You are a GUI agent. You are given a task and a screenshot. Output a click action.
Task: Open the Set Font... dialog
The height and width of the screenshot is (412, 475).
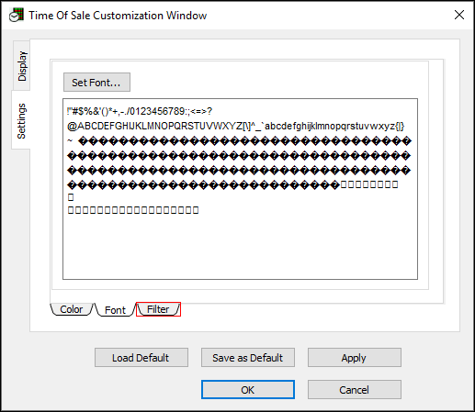click(x=96, y=83)
